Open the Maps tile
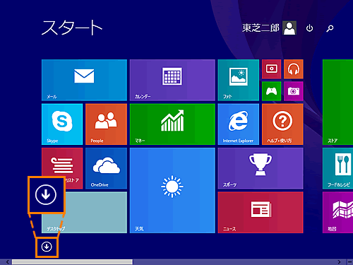This screenshot has height=265, width=353. click(338, 213)
